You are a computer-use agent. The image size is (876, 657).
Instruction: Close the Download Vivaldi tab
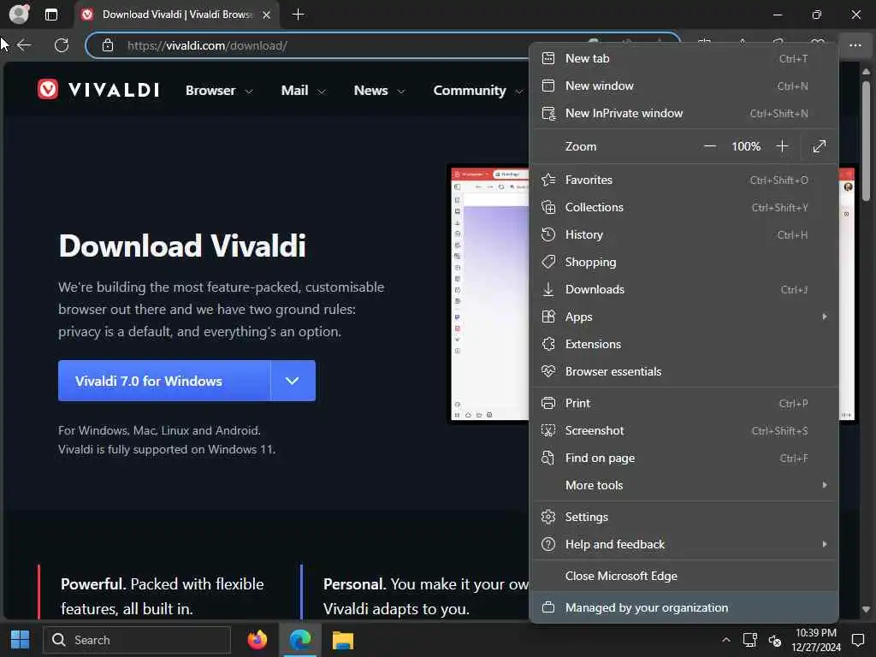coord(267,15)
